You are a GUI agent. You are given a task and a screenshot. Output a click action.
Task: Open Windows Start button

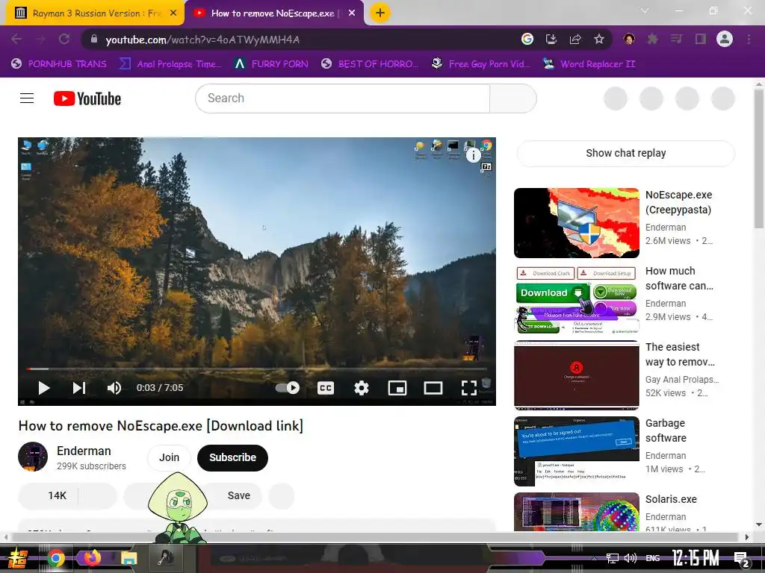[x=18, y=558]
